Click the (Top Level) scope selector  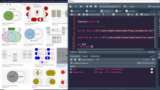pos(83,52)
